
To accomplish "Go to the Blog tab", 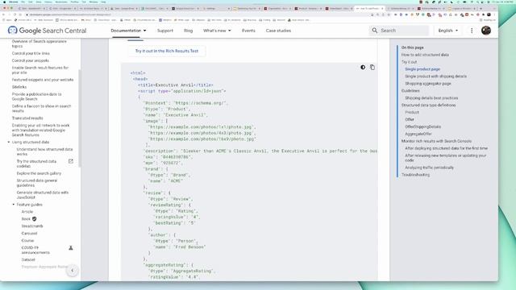I will tap(188, 31).
